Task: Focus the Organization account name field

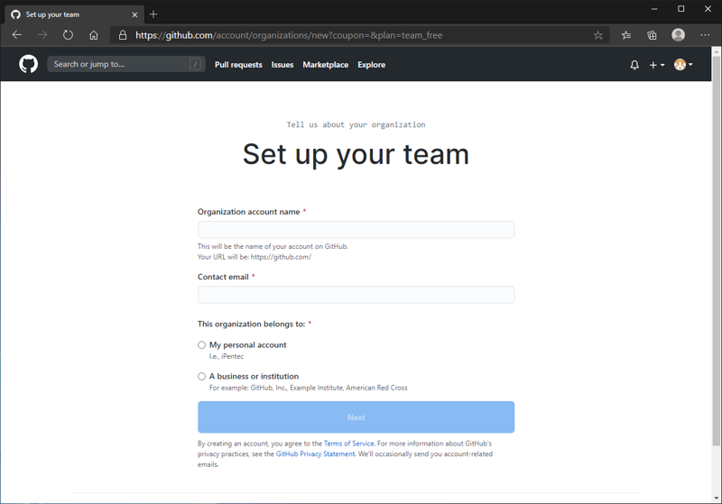Action: point(356,230)
